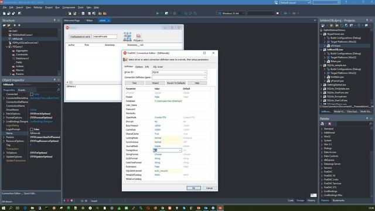Viewport: 375px width, 211px height.
Task: Click the IDE search field in the title bar
Action: pyautogui.click(x=326, y=2)
